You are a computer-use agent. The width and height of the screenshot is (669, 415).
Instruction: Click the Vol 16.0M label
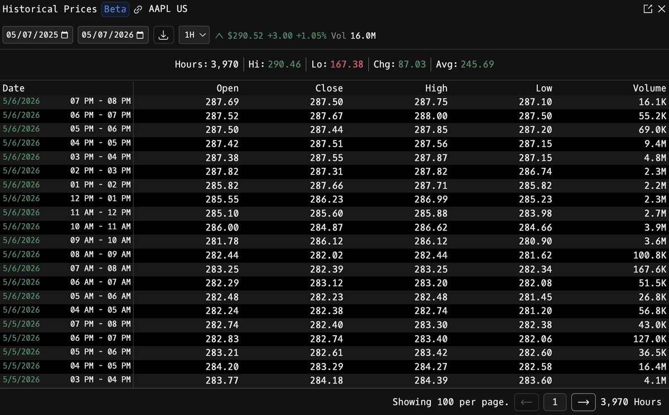[353, 35]
